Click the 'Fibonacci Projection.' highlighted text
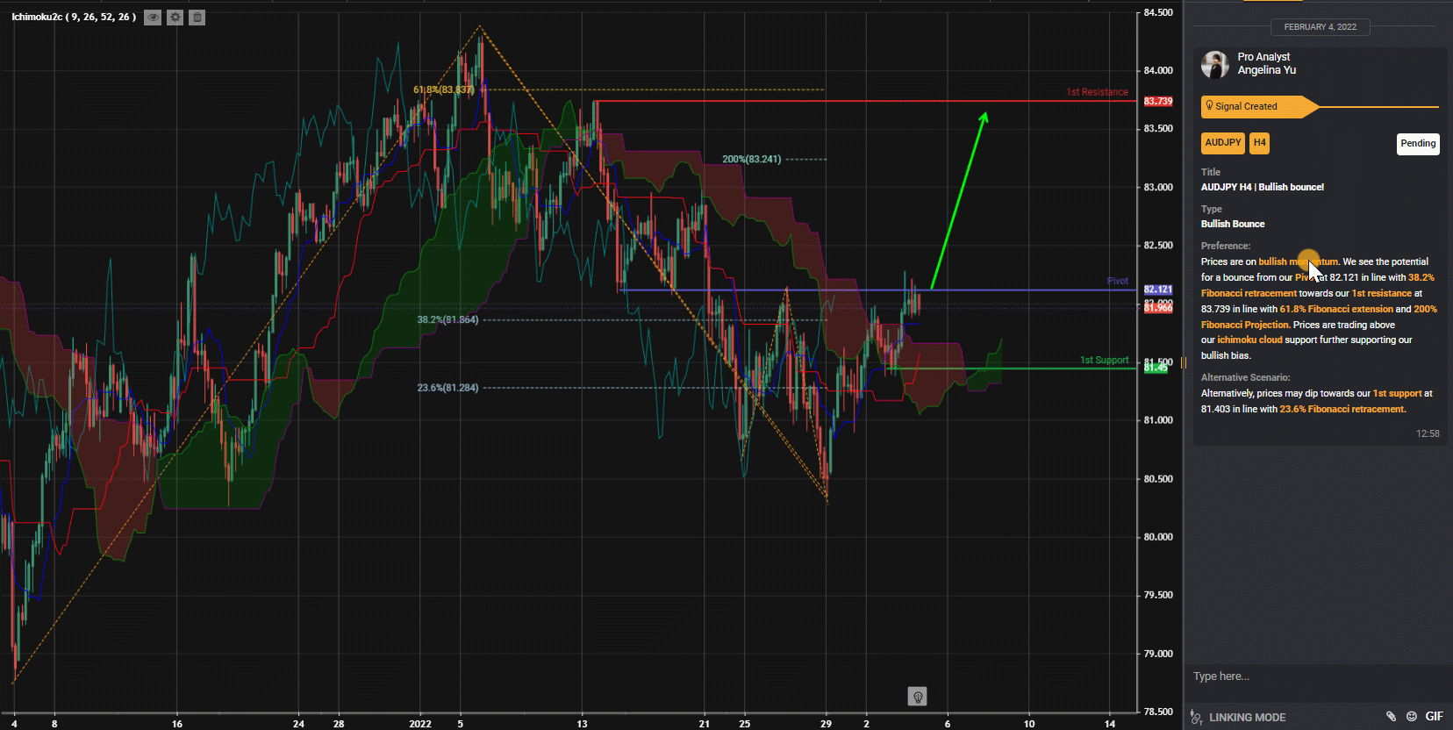The width and height of the screenshot is (1453, 730). pyautogui.click(x=1246, y=326)
